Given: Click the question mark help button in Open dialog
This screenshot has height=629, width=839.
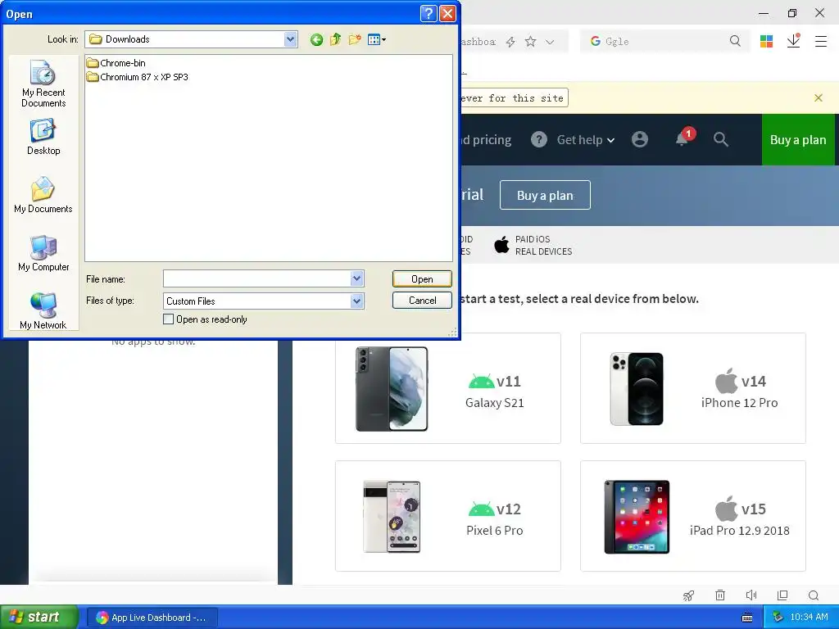Looking at the screenshot, I should (429, 13).
